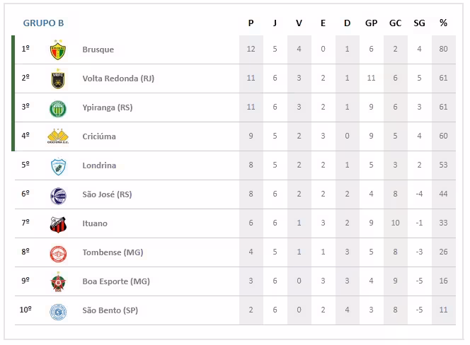Click the % percentage column header
The height and width of the screenshot is (345, 470).
443,23
